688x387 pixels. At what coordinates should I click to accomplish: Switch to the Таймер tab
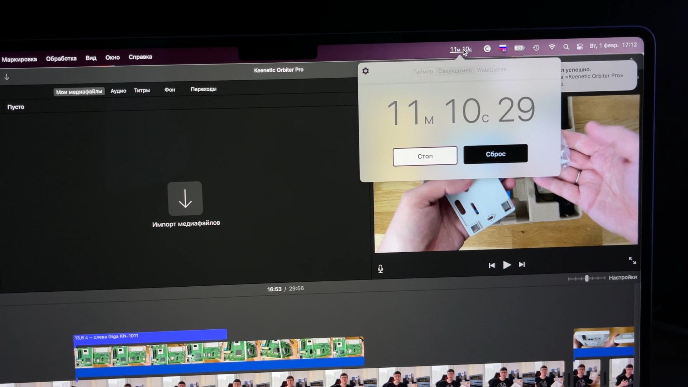pyautogui.click(x=423, y=71)
